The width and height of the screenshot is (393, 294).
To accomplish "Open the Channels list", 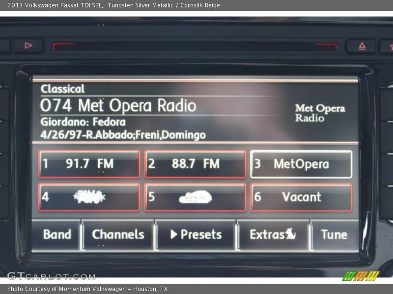I will 118,235.
